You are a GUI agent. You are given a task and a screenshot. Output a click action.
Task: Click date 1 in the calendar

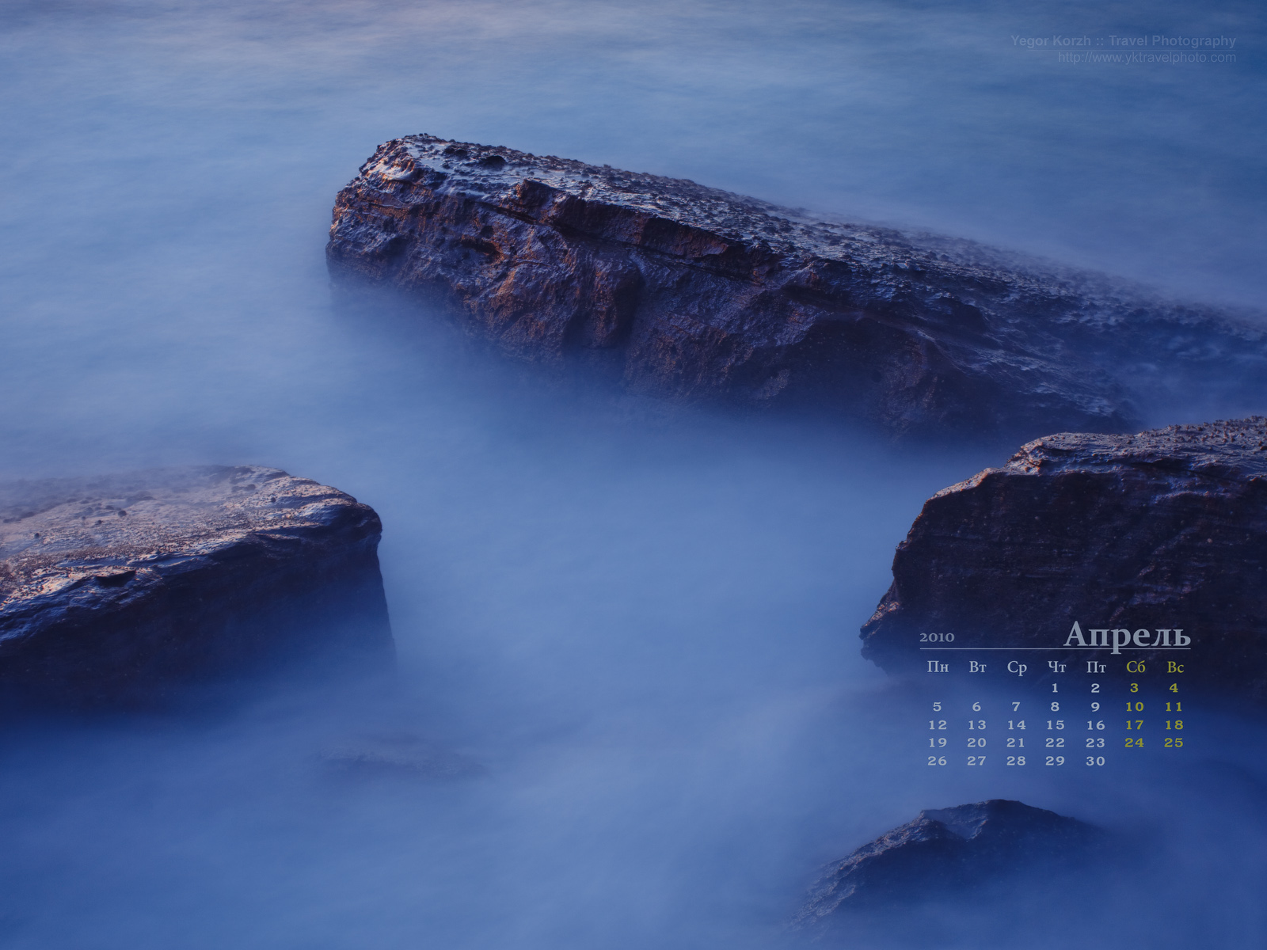1055,688
